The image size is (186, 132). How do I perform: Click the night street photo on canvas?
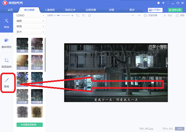coord(116,73)
